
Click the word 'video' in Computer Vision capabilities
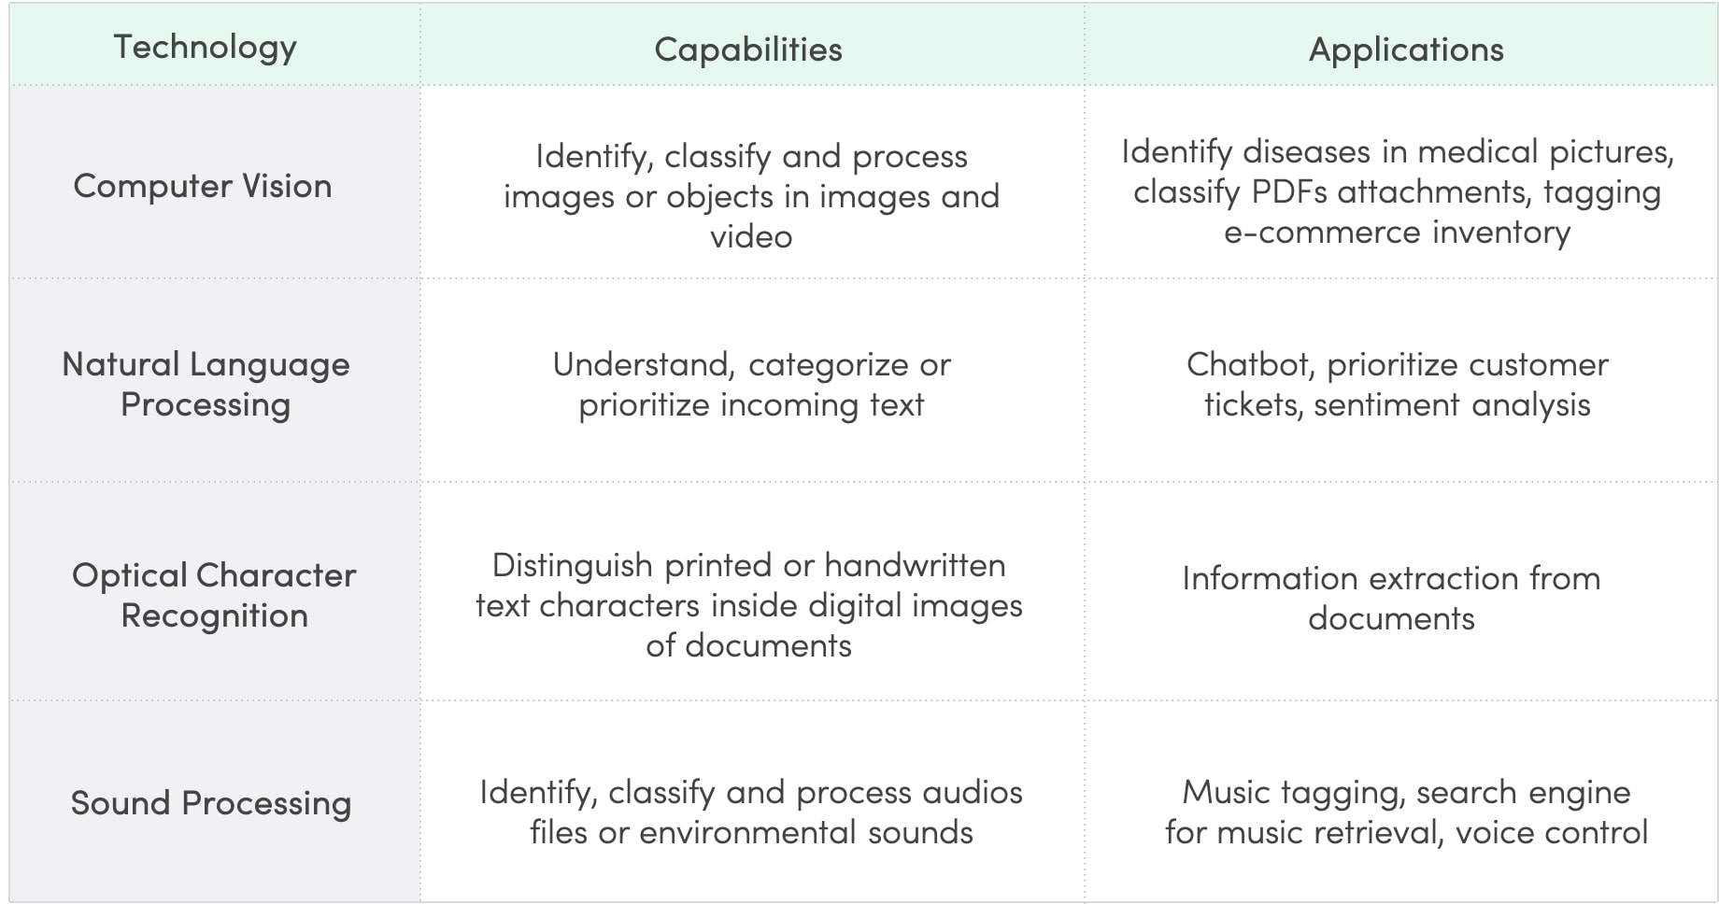751,236
